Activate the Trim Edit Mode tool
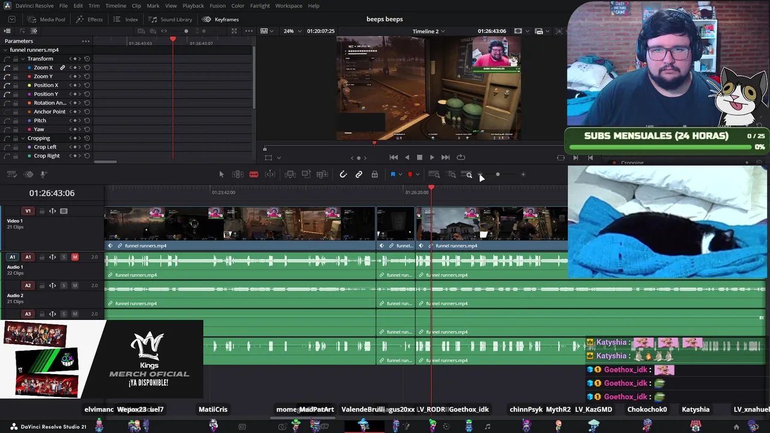770x433 pixels. pyautogui.click(x=238, y=174)
